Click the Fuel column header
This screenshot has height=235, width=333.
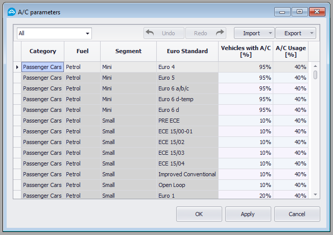(x=82, y=51)
